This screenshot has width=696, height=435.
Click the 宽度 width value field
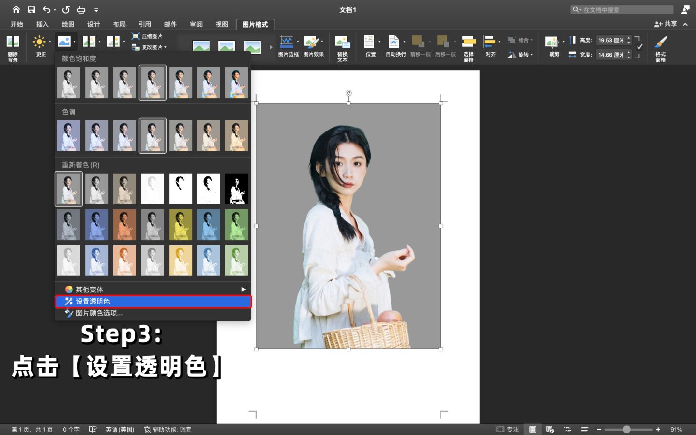[610, 55]
